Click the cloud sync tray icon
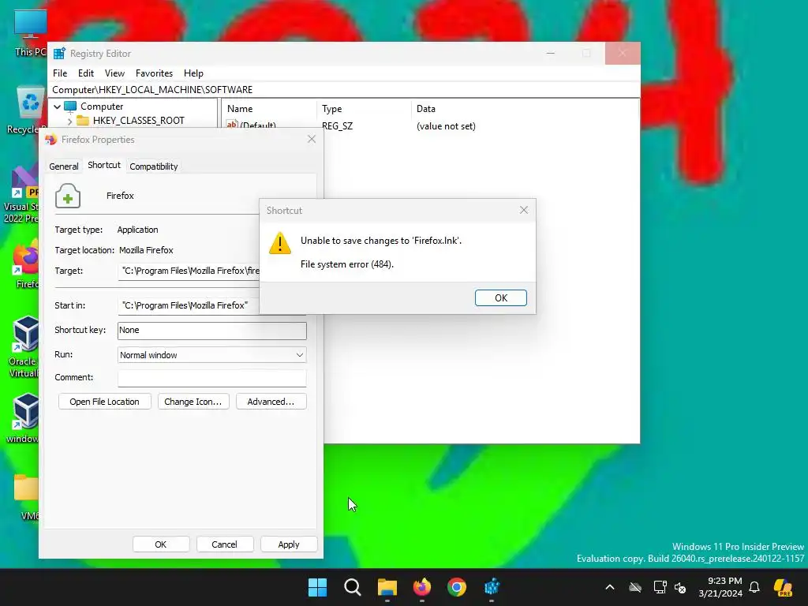The image size is (808, 606). tap(635, 587)
